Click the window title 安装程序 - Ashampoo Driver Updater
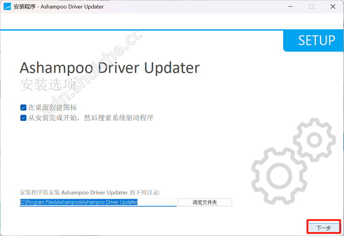The image size is (344, 236). tap(59, 7)
